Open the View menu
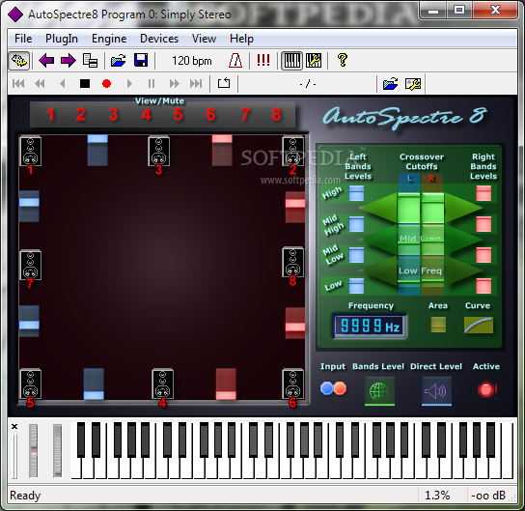This screenshot has width=525, height=511. click(204, 39)
